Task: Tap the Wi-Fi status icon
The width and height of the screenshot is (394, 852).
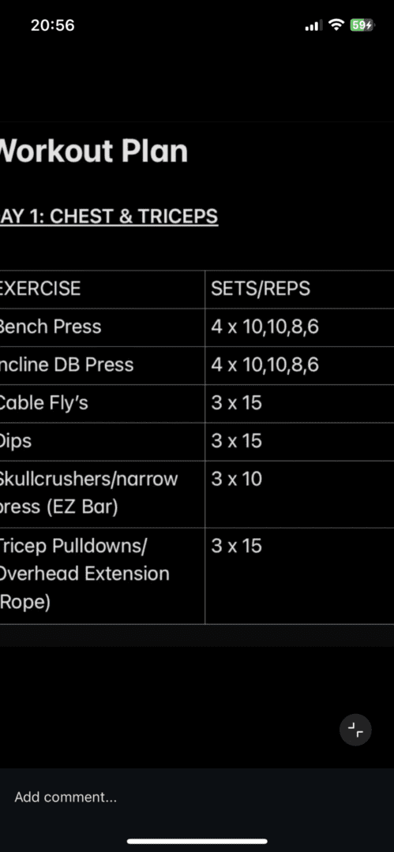Action: coord(337,25)
